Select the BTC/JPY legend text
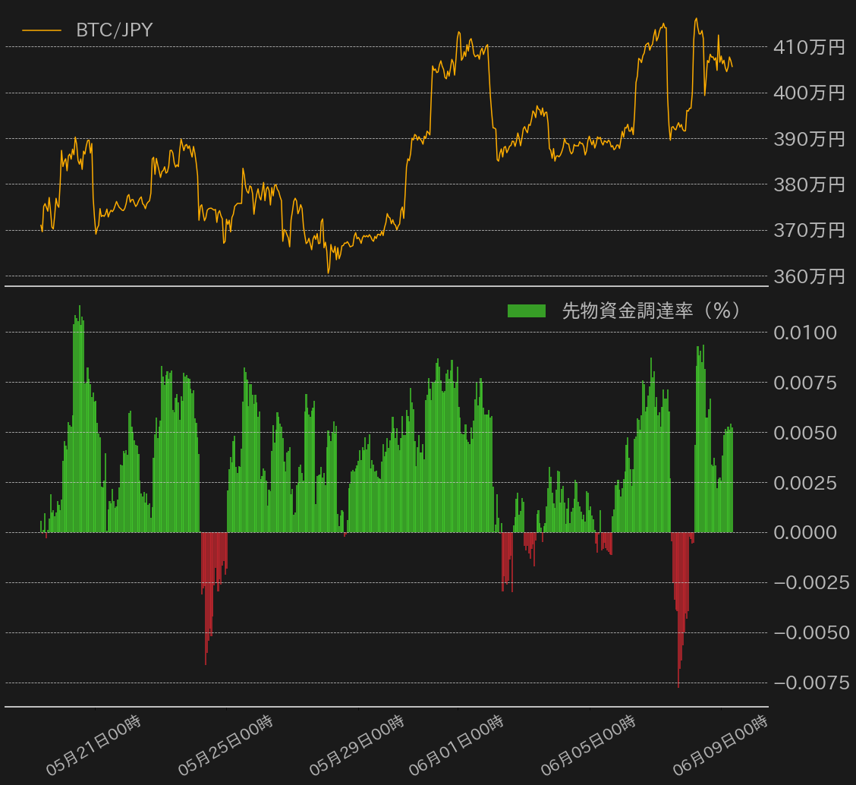The width and height of the screenshot is (856, 785). click(112, 30)
